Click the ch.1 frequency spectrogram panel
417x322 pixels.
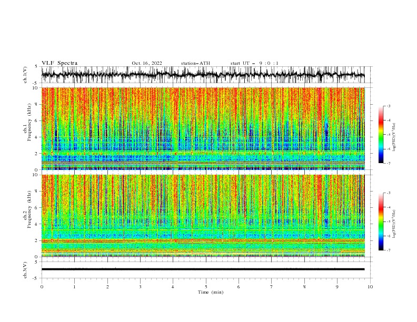tap(203, 128)
